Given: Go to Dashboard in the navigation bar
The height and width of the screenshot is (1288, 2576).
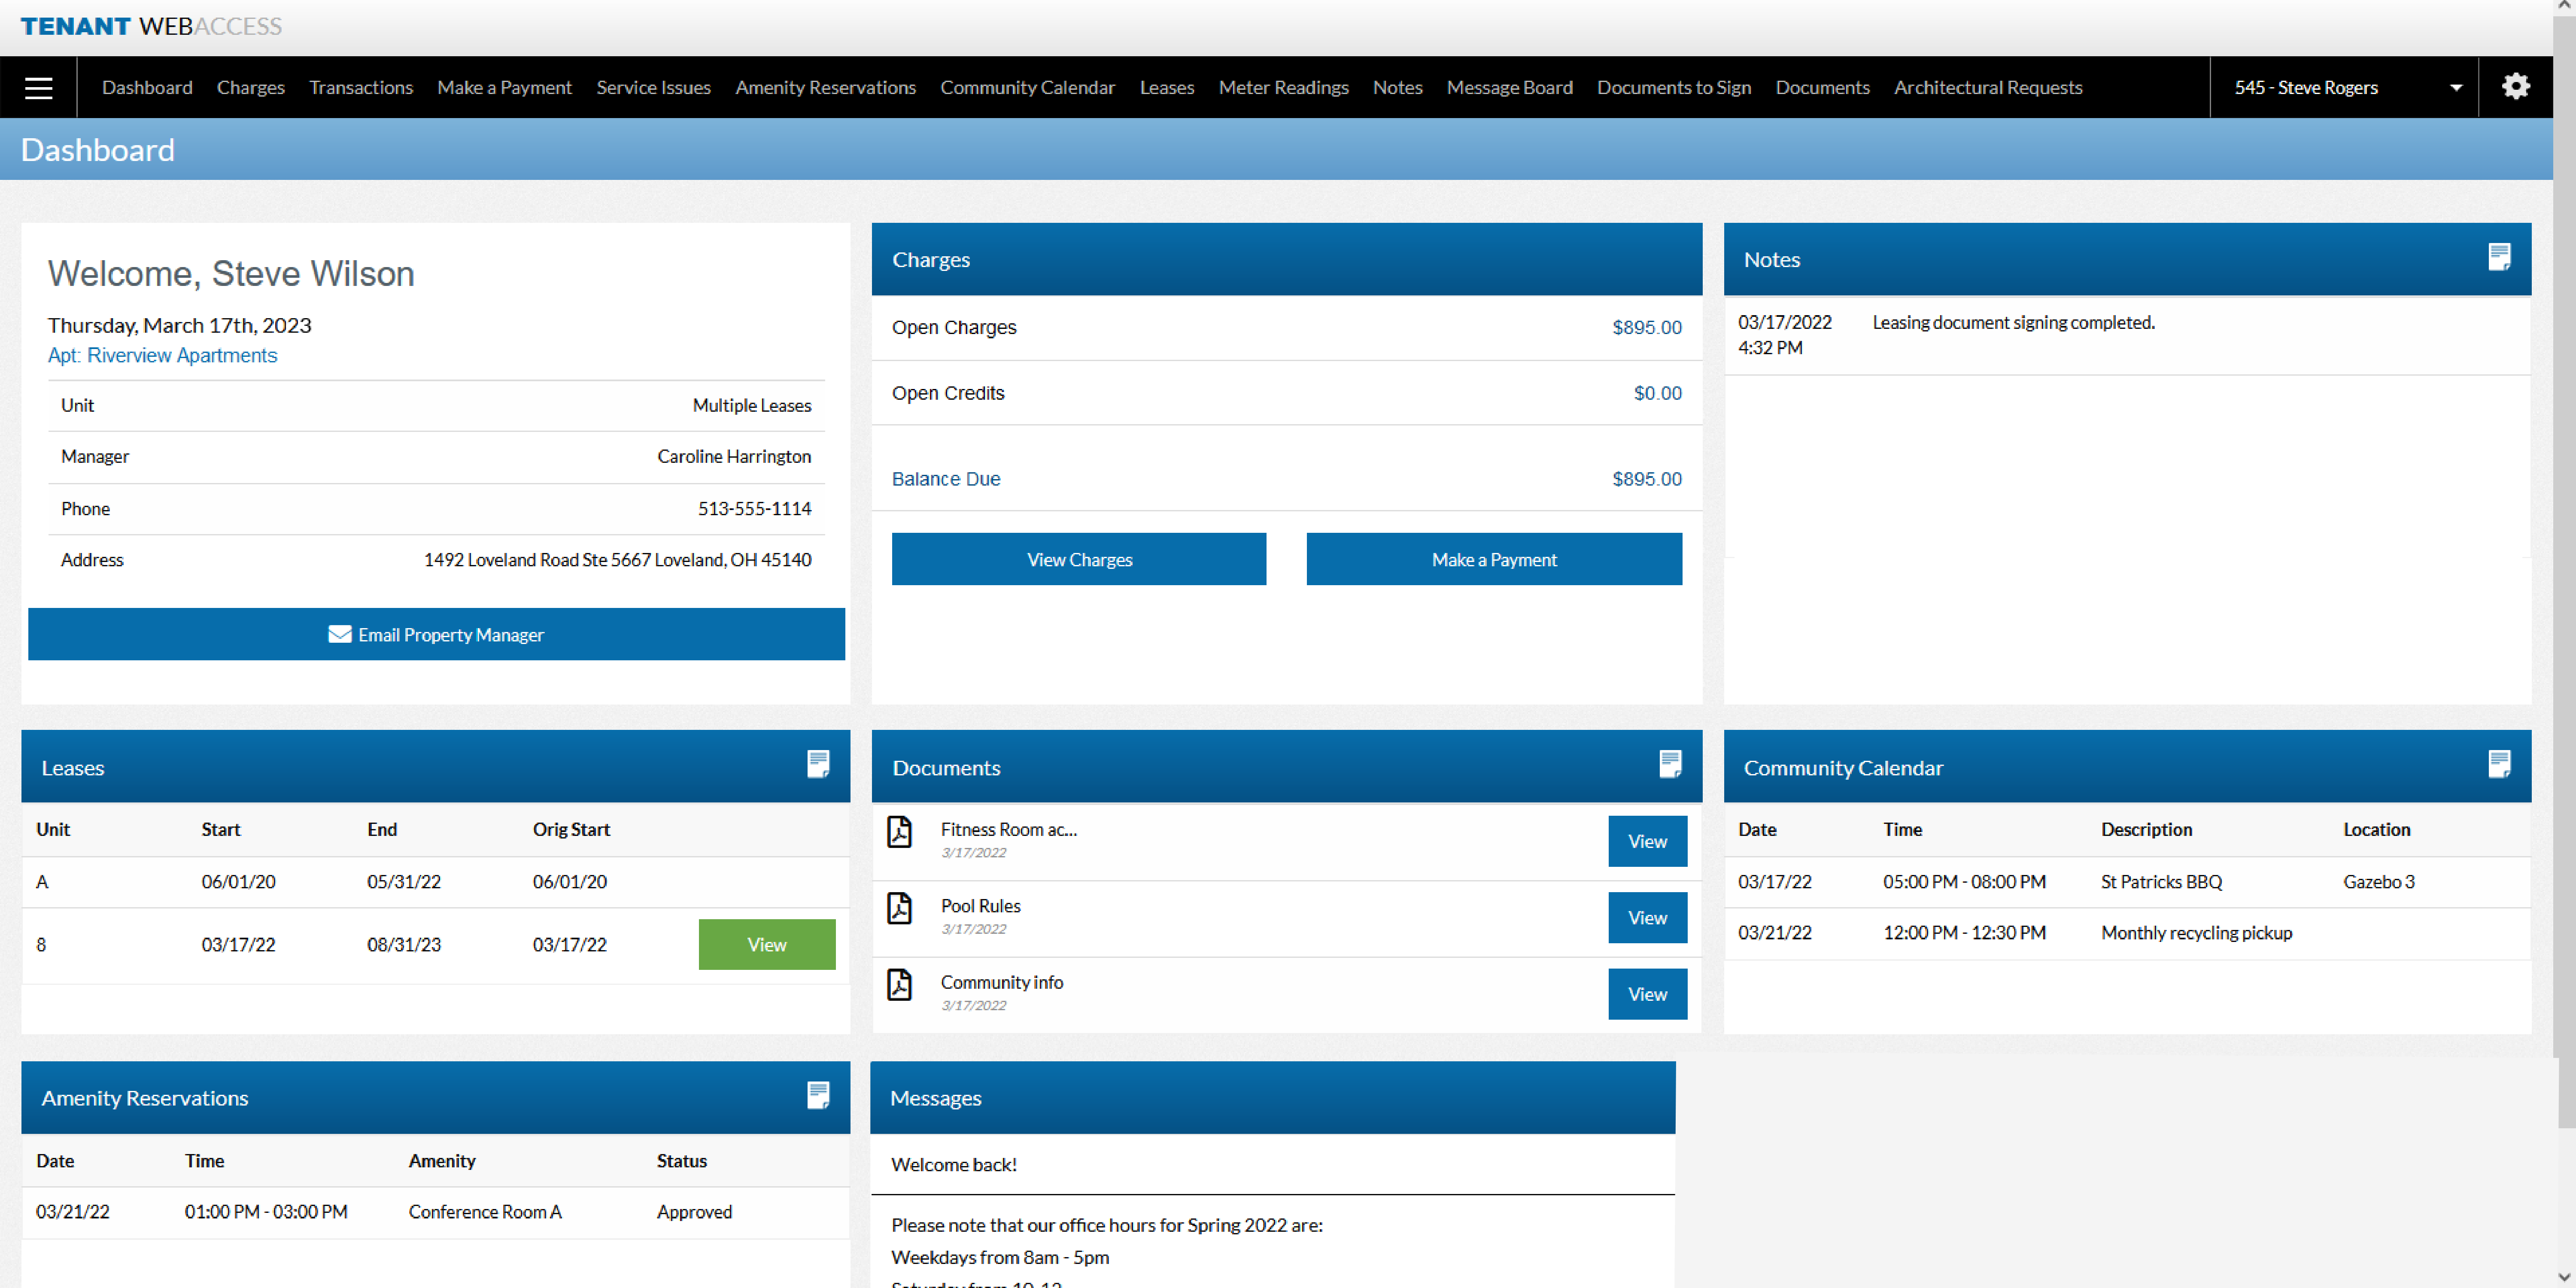Looking at the screenshot, I should click(x=147, y=87).
